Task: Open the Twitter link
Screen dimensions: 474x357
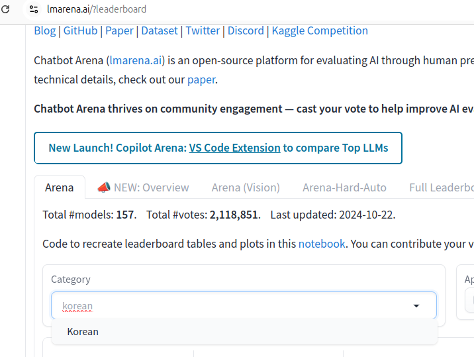Action: [203, 30]
